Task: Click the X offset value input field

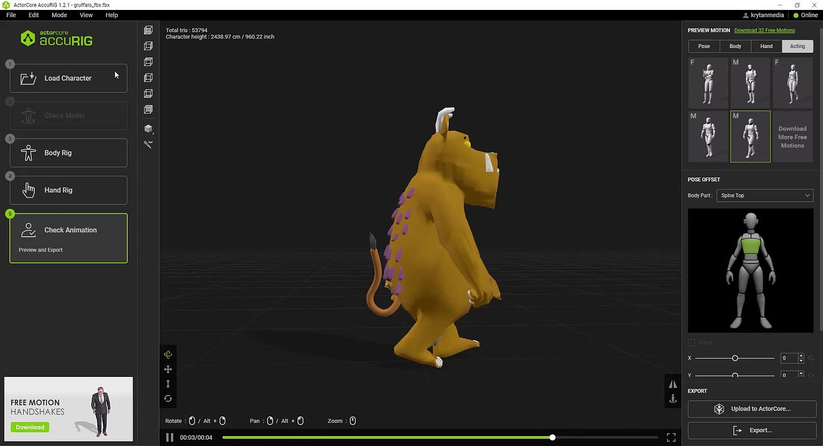Action: 789,358
